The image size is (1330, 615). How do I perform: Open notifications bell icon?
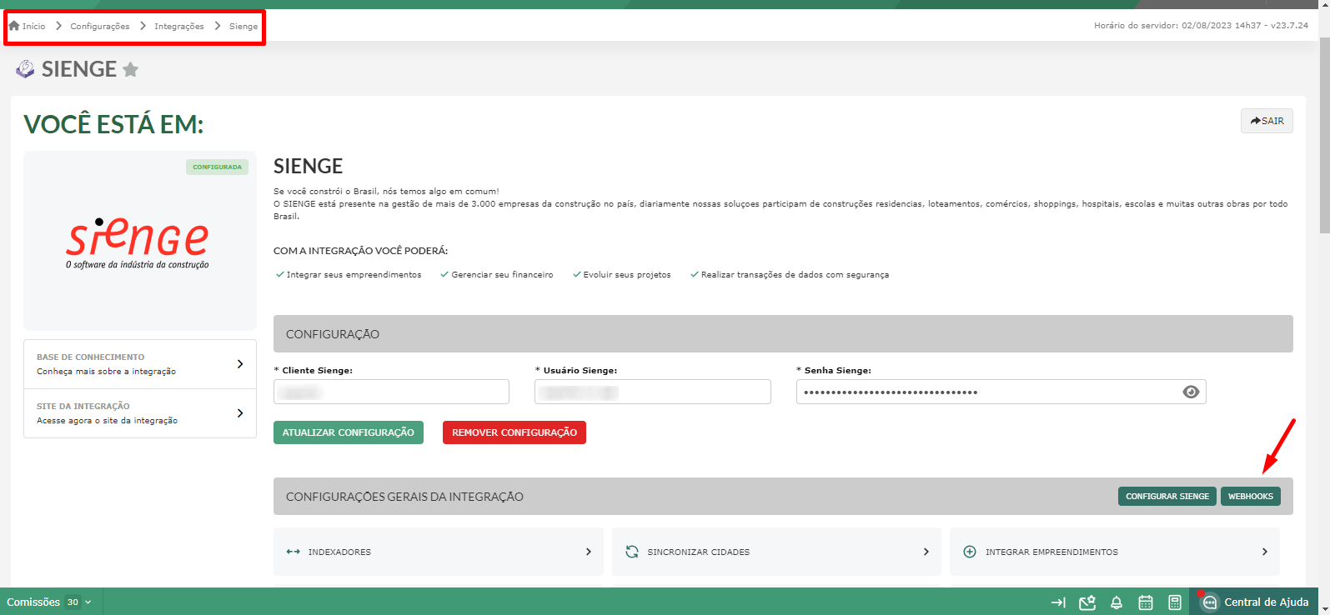[1117, 602]
